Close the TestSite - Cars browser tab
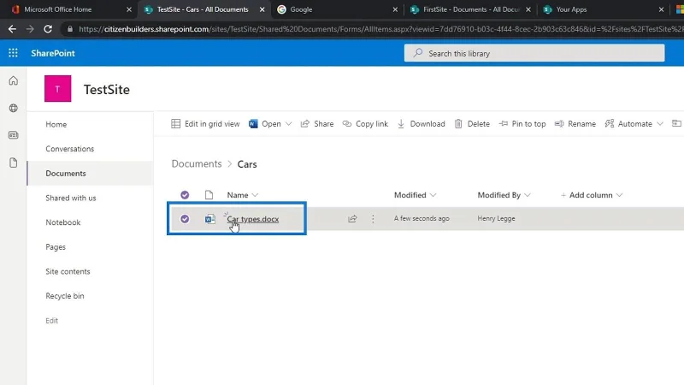 click(262, 9)
